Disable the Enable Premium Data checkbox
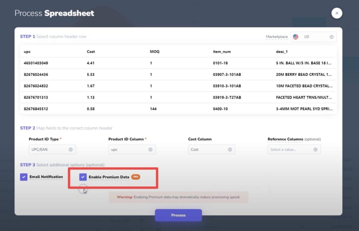This screenshot has height=231, width=359. pos(83,177)
